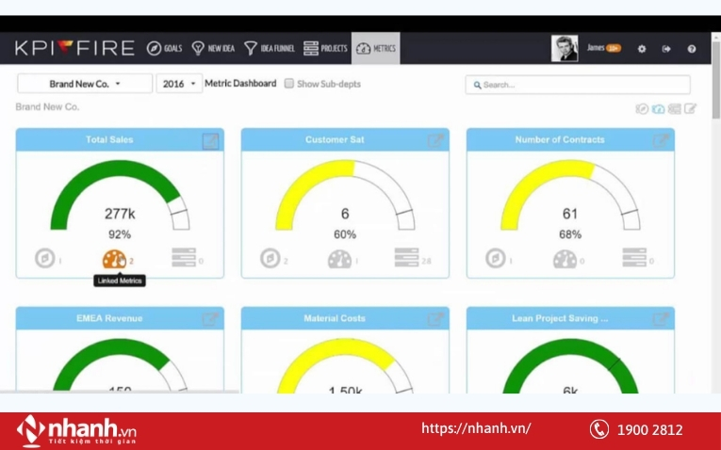Toggle the Show Sub-depts checkbox
Image resolution: width=721 pixels, height=450 pixels.
pos(289,84)
